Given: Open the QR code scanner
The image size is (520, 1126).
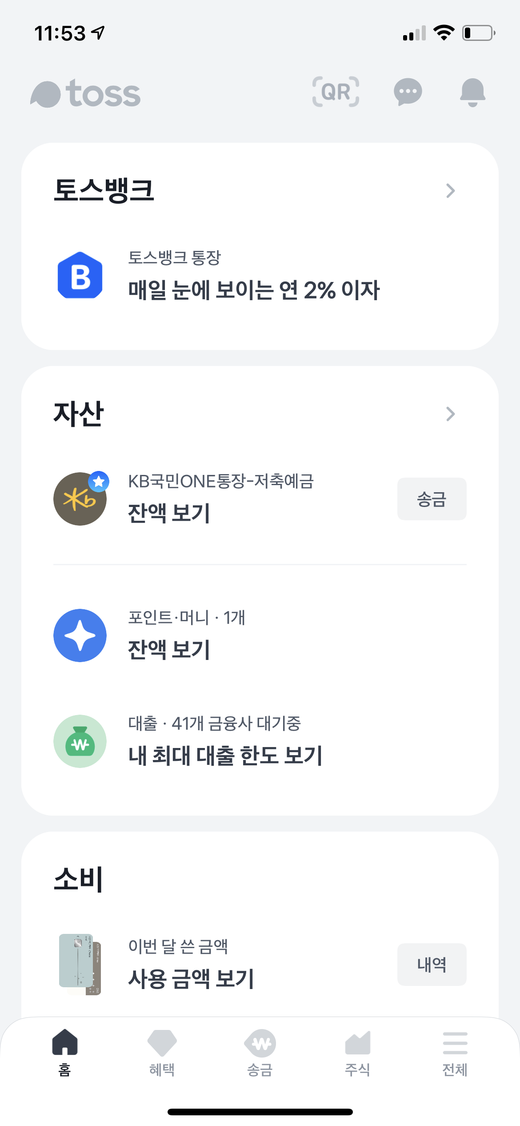Looking at the screenshot, I should 336,92.
